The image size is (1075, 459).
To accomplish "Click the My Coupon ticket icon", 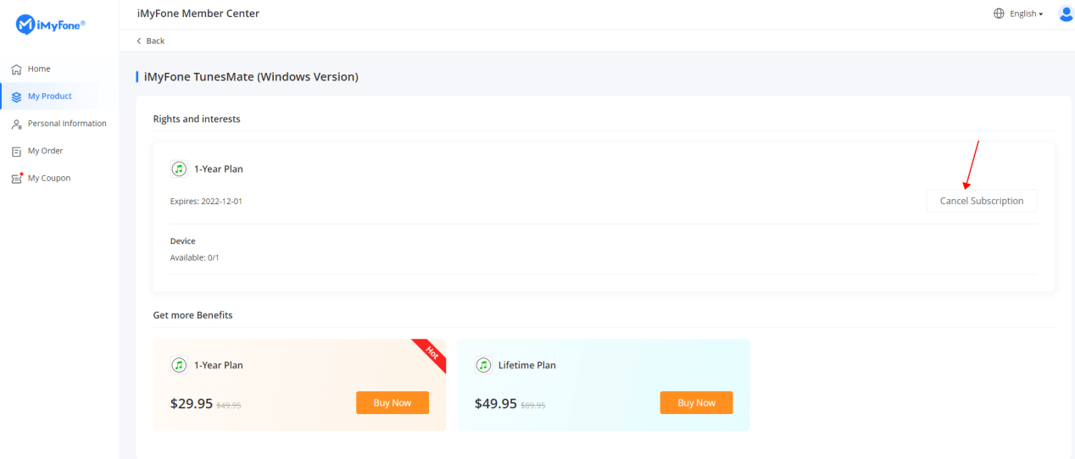I will coord(16,178).
